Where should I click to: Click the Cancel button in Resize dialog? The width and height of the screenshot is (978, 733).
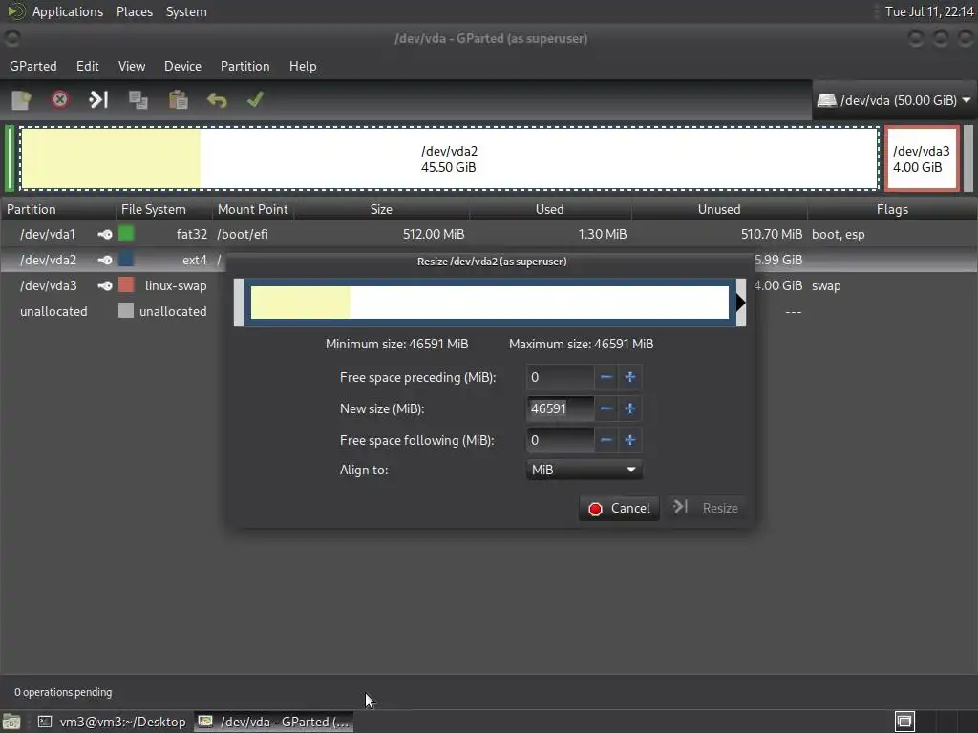tap(619, 508)
